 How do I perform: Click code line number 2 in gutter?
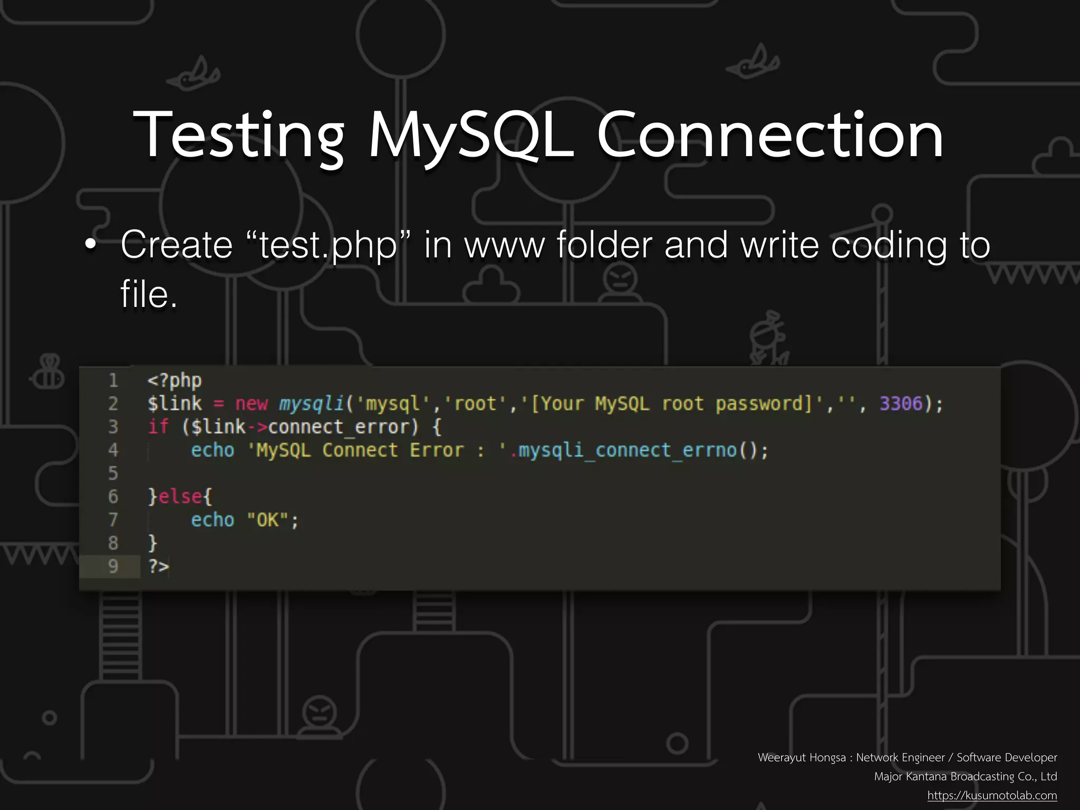click(x=113, y=403)
